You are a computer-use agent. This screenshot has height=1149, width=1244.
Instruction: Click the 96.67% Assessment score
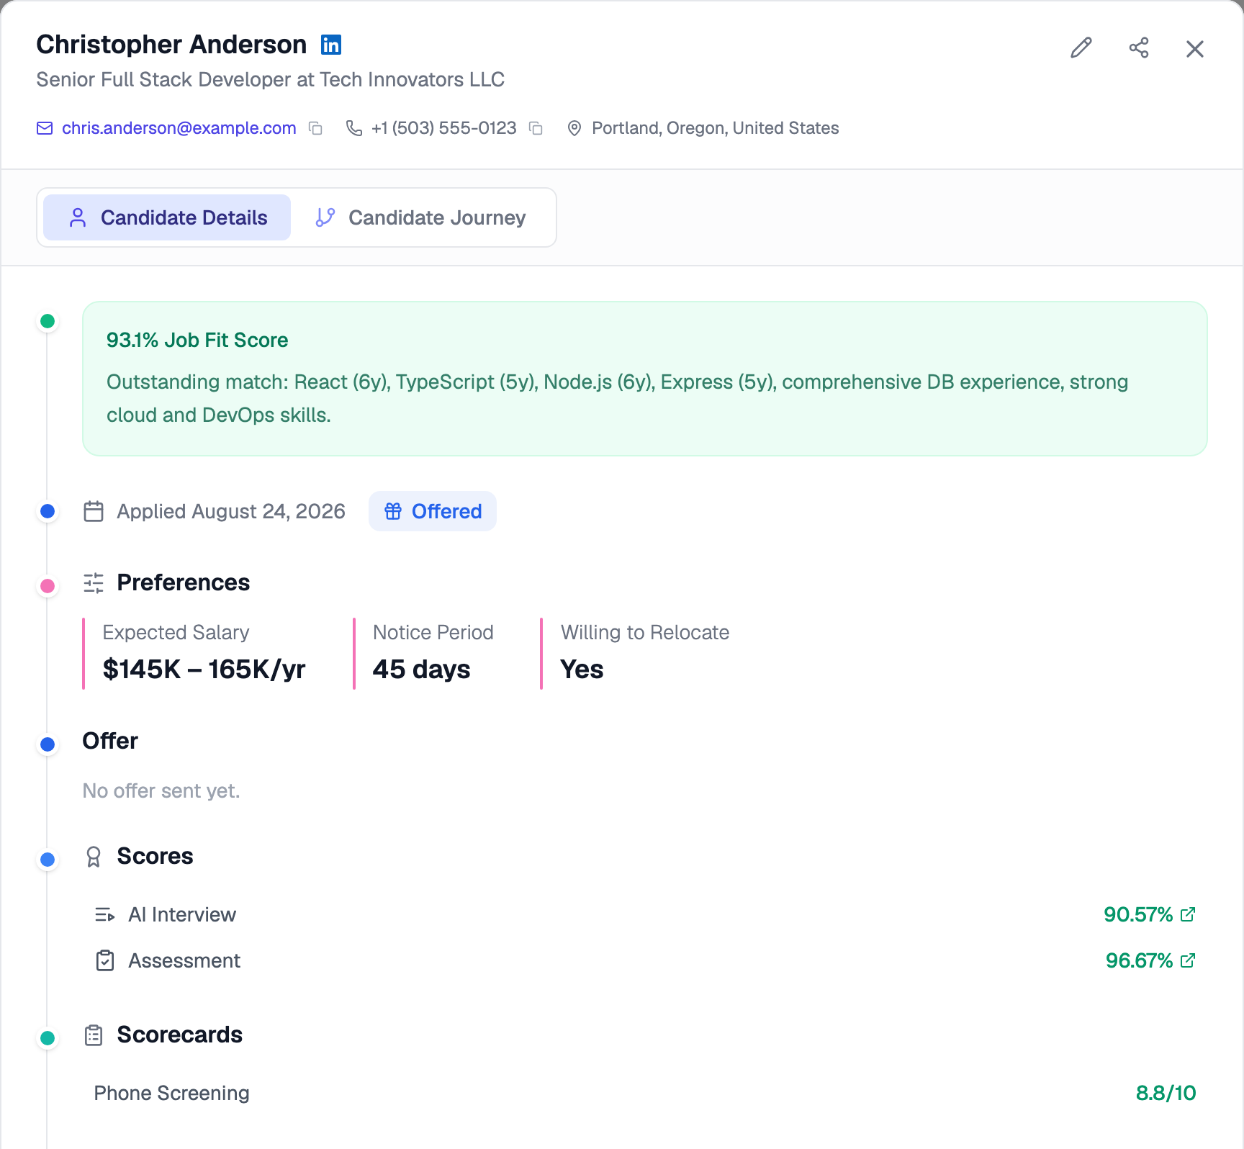click(1139, 960)
